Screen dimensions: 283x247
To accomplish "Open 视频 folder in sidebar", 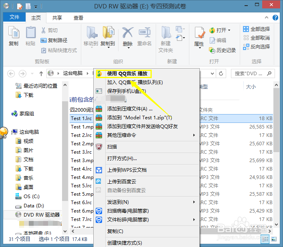I will point(24,141).
